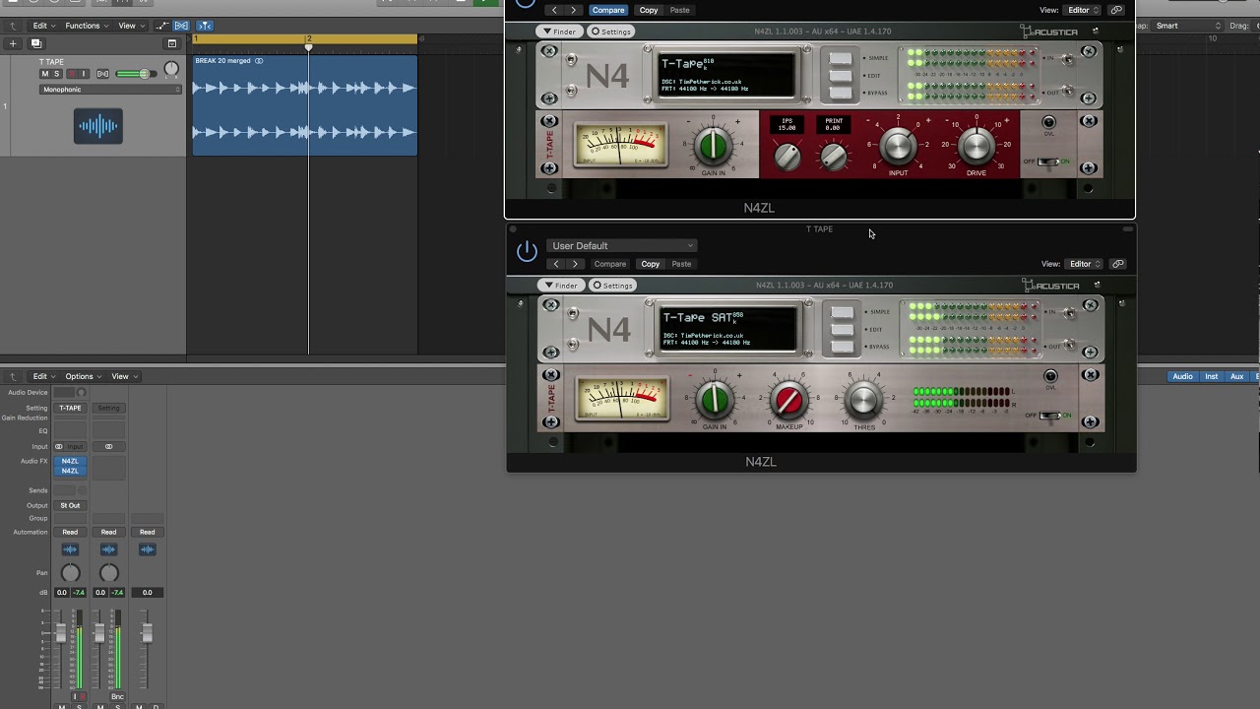This screenshot has width=1260, height=709.
Task: Open the User Default preset dropdown
Action: [x=622, y=245]
